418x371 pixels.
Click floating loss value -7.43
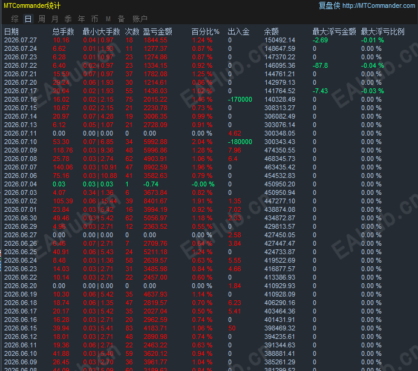click(320, 91)
